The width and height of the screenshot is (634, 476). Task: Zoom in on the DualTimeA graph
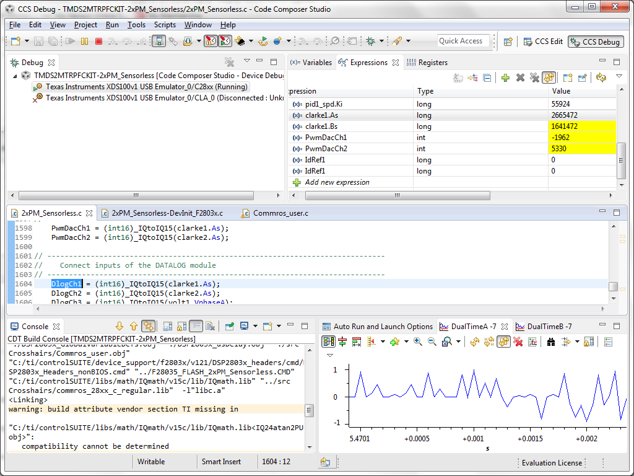[417, 342]
